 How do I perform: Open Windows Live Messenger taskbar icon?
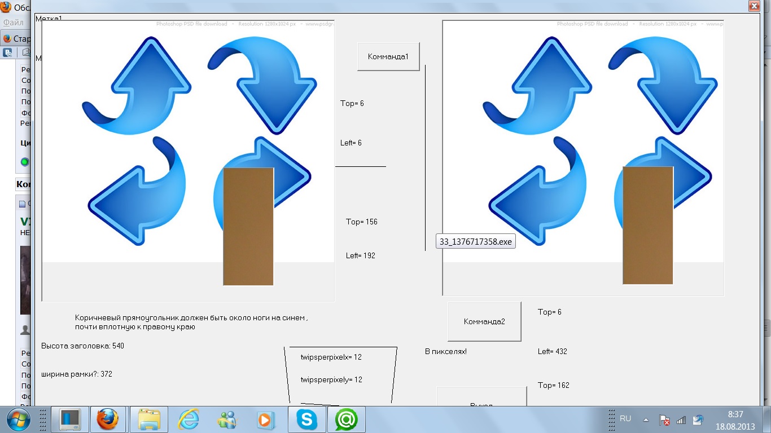click(227, 419)
